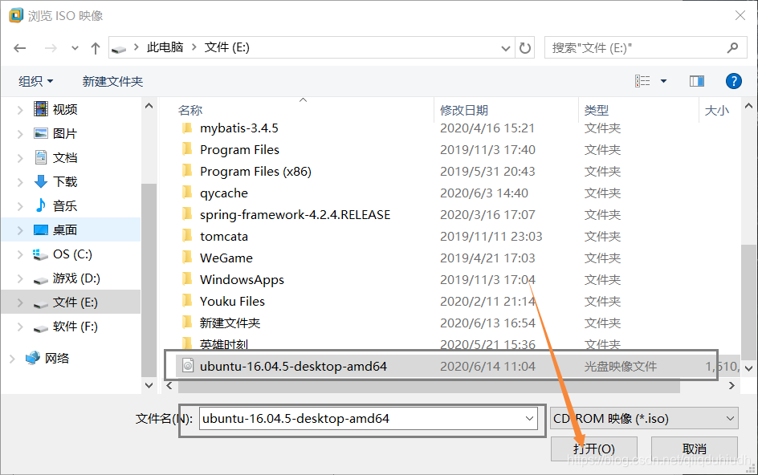Expand the 网络 tree node
This screenshot has height=475, width=758.
[12, 359]
